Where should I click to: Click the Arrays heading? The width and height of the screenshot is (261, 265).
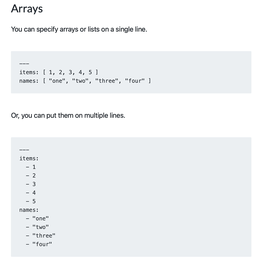(x=27, y=9)
